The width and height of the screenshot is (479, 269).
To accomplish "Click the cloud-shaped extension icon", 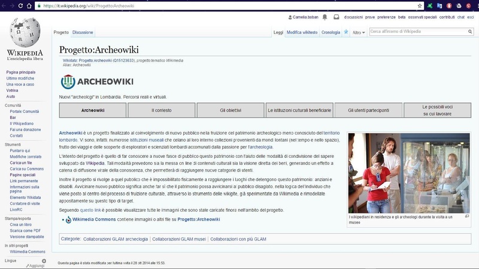I will coord(459,5).
